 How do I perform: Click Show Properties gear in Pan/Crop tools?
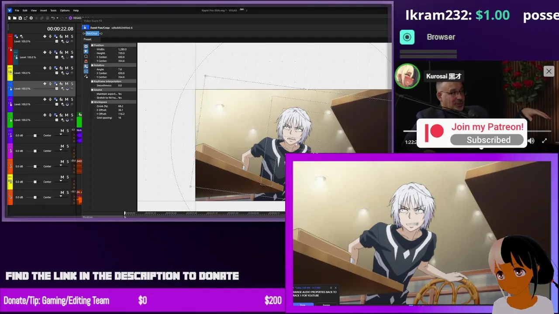pyautogui.click(x=86, y=46)
